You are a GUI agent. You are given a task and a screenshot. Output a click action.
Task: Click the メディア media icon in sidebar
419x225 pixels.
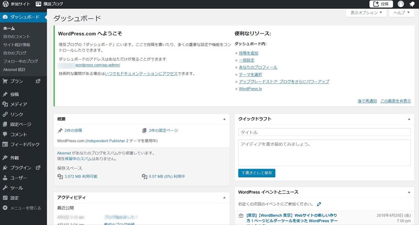pos(5,104)
